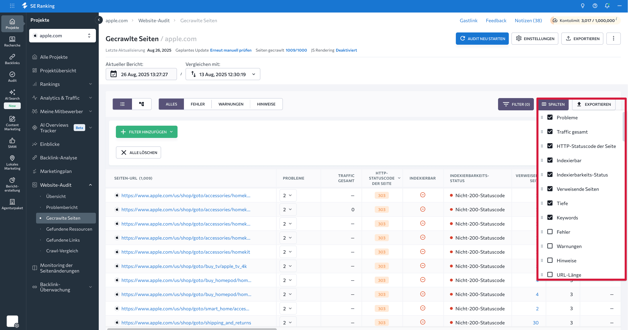Click the horizontal table scrollbar
Screen dimensions: 628x330
192,329
